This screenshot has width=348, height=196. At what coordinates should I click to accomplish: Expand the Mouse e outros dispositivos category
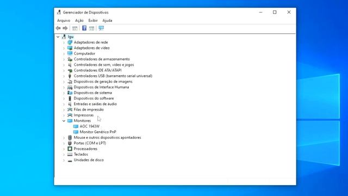tap(64, 138)
